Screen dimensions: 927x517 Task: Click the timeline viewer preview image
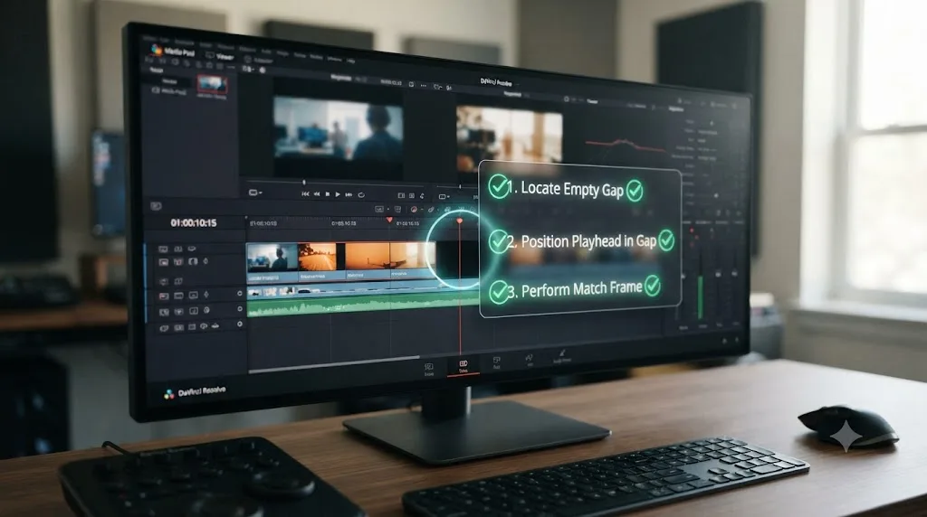(509, 136)
